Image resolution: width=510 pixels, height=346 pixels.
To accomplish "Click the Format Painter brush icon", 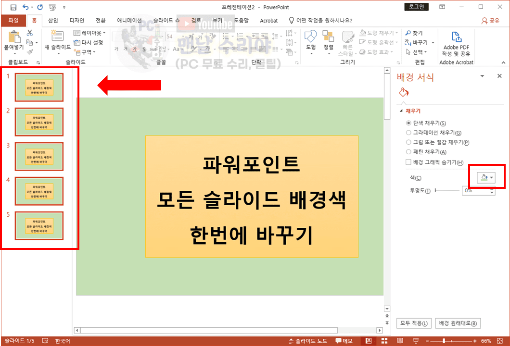I will [30, 51].
